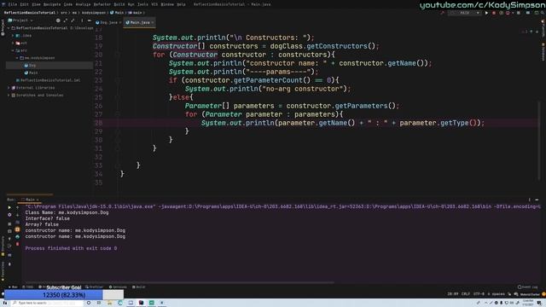
Task: Rerun Main in the Run panel
Action: pyautogui.click(x=9, y=207)
